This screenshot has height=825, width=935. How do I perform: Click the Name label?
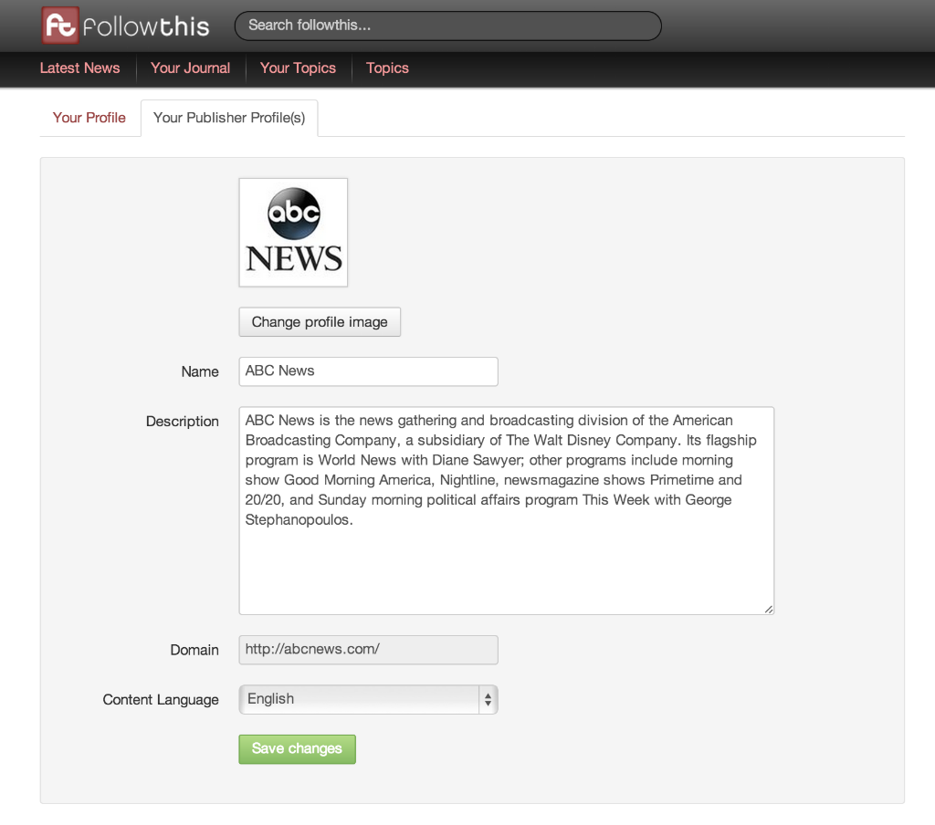click(x=200, y=372)
